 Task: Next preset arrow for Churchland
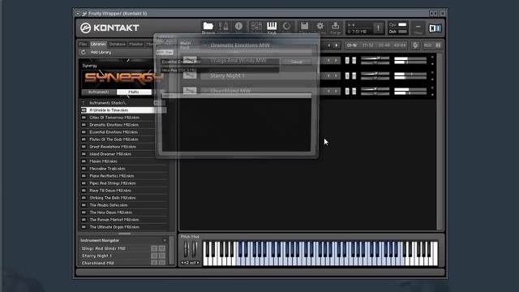coord(336,91)
